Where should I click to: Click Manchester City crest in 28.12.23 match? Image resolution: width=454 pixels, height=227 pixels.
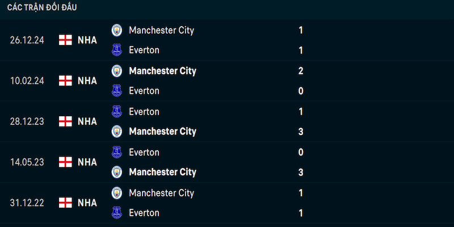tap(117, 132)
